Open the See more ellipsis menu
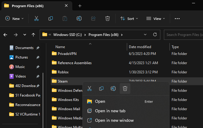The image size is (203, 128). [177, 18]
